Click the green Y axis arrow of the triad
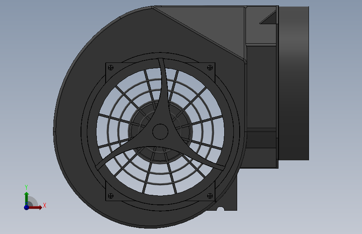This screenshot has width=362, height=234. coord(27,198)
